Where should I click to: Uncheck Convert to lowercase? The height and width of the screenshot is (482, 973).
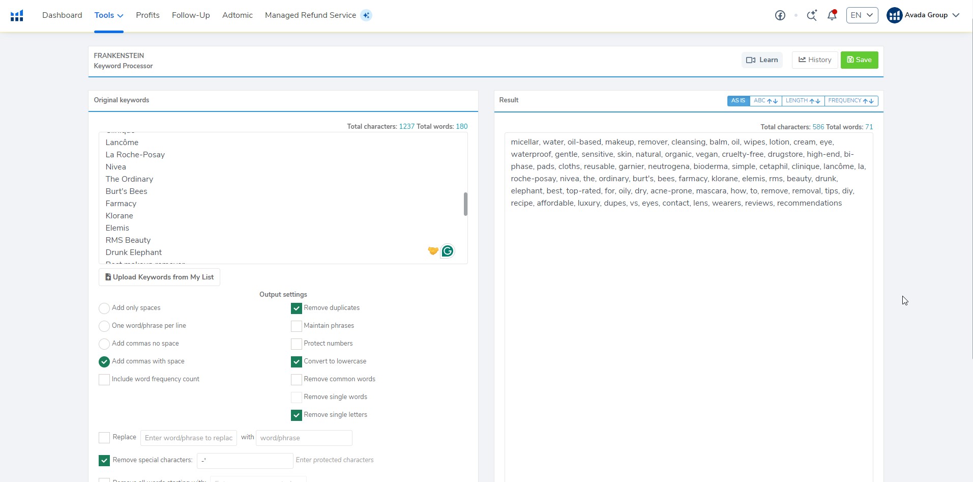point(297,362)
